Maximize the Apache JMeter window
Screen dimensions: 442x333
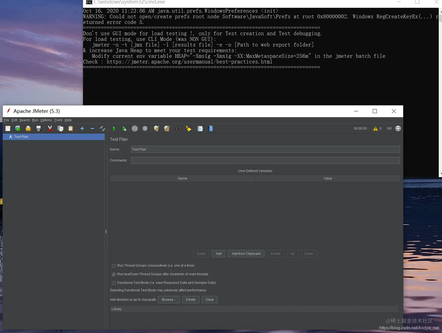click(x=375, y=111)
